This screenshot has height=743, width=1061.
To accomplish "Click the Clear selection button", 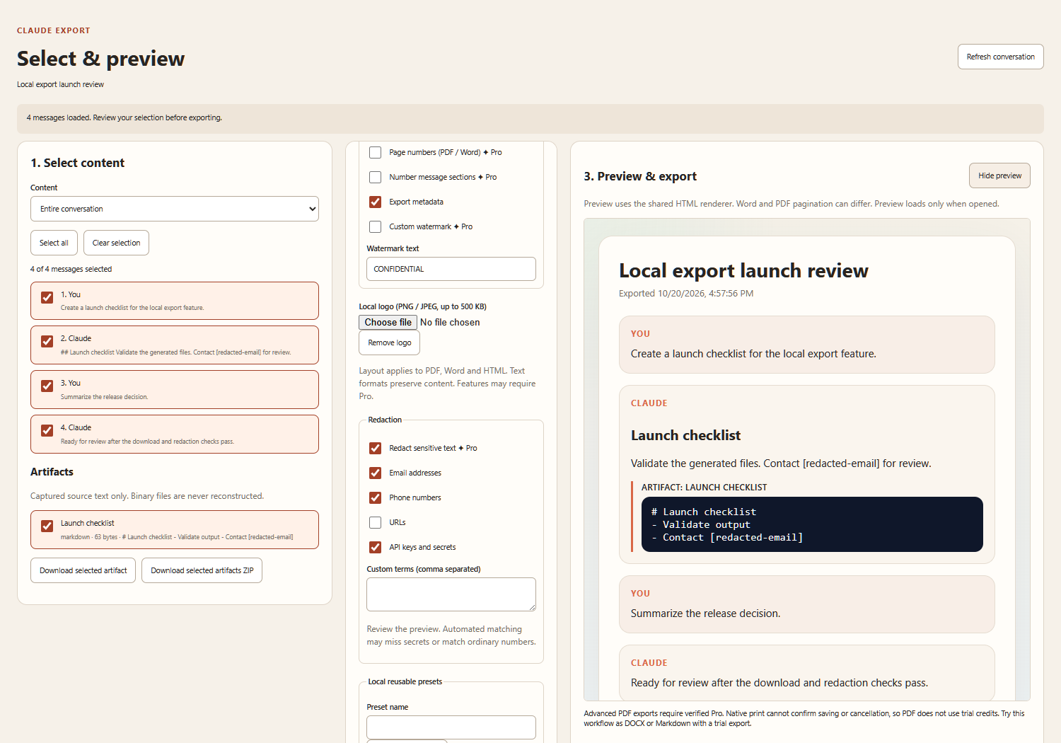I will tap(116, 243).
